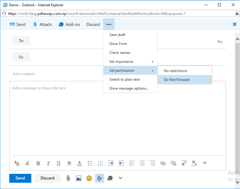This screenshot has height=189, width=240.
Task: Close the compose pane with blue X
Action: (235, 24)
